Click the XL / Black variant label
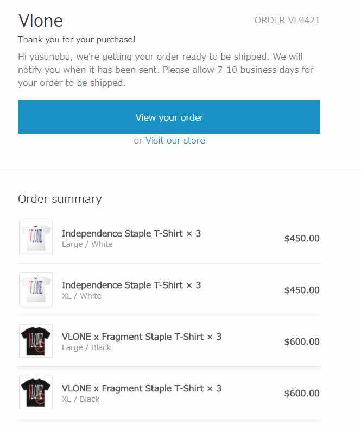This screenshot has height=429, width=361. (80, 399)
